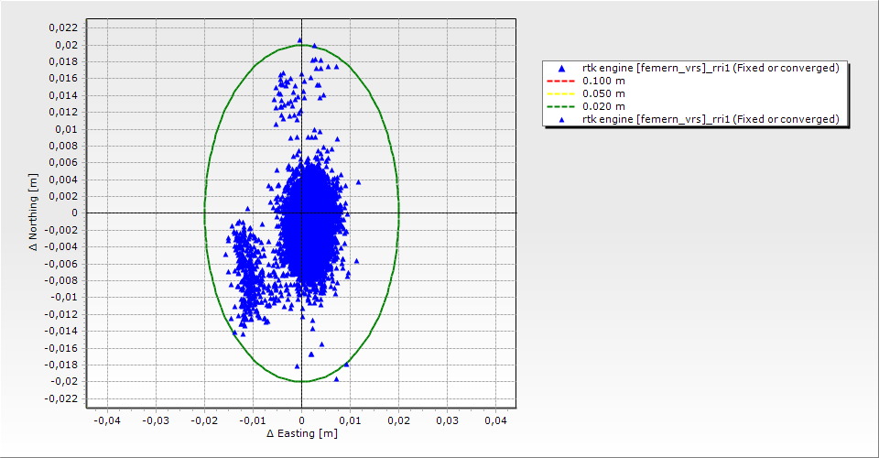Screen dimensions: 879x458
Task: Click the -0,022 tick label on Northing axis
Action: (x=61, y=398)
